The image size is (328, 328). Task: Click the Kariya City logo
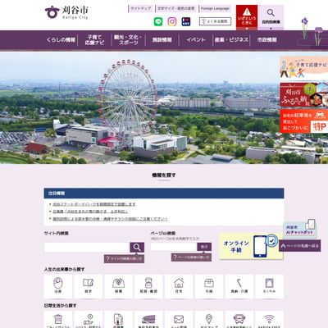click(66, 12)
